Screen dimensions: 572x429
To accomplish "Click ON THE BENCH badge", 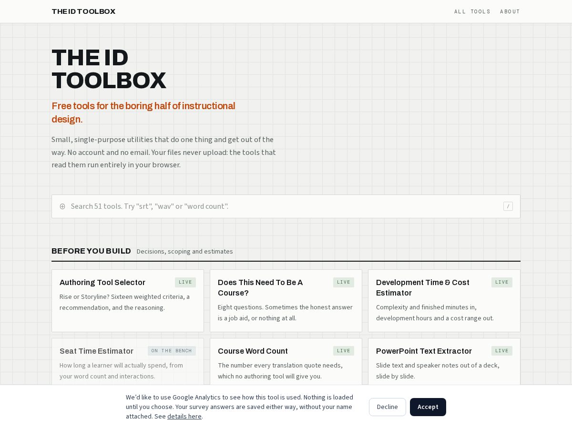I will (172, 351).
